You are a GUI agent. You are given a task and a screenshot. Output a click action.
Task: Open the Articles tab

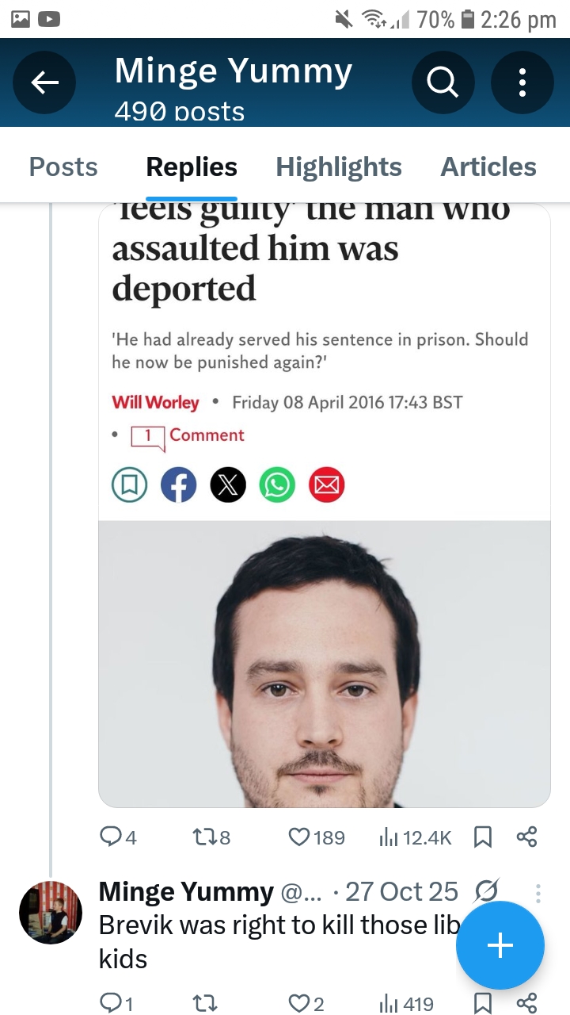pos(488,167)
